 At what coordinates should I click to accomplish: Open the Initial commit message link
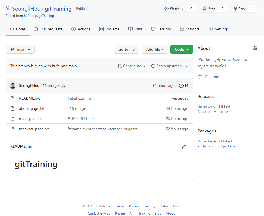click(79, 98)
